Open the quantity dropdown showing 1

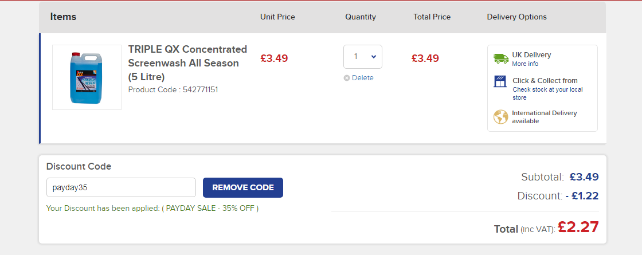(363, 57)
